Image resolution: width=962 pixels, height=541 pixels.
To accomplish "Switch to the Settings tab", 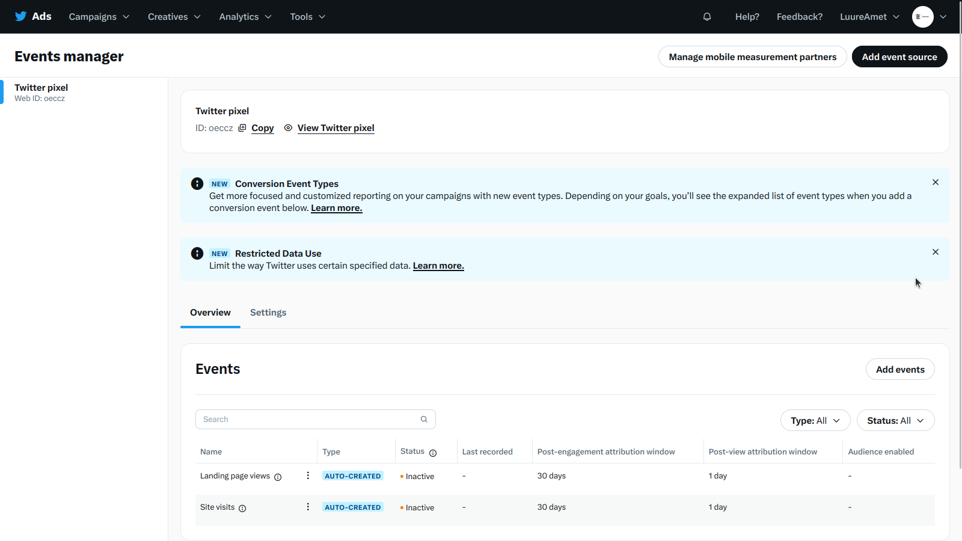I will (x=268, y=313).
